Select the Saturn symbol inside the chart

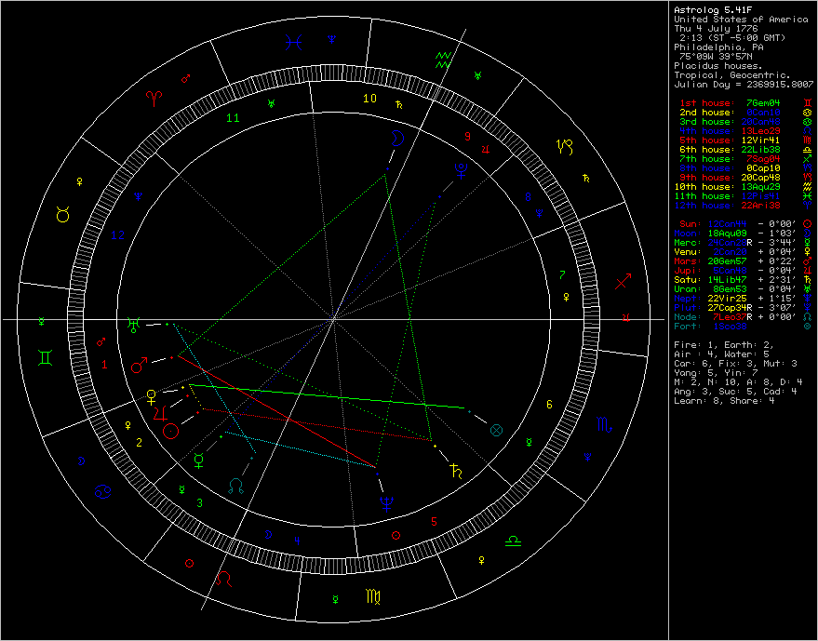click(455, 470)
